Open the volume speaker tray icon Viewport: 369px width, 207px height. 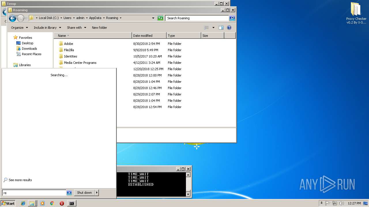[x=342, y=203]
